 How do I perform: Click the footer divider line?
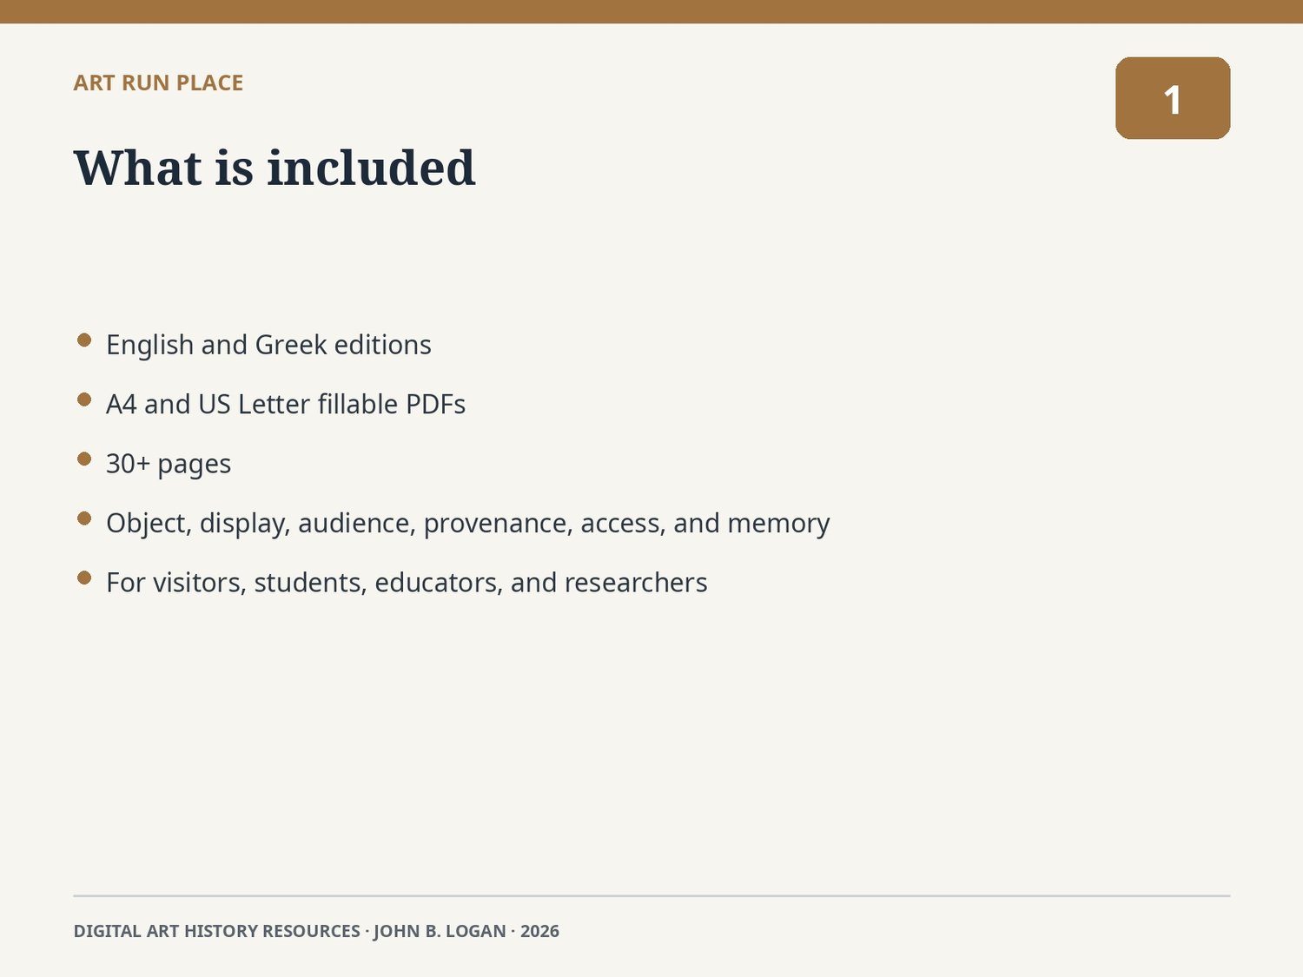651,895
